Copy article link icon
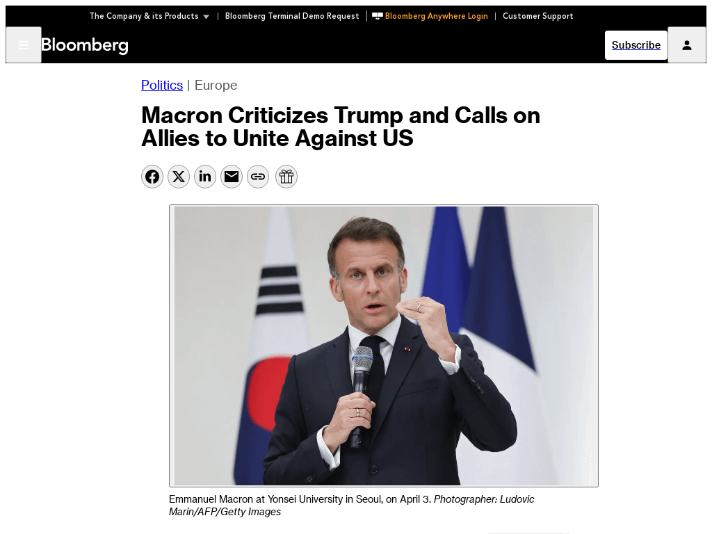 (x=258, y=177)
